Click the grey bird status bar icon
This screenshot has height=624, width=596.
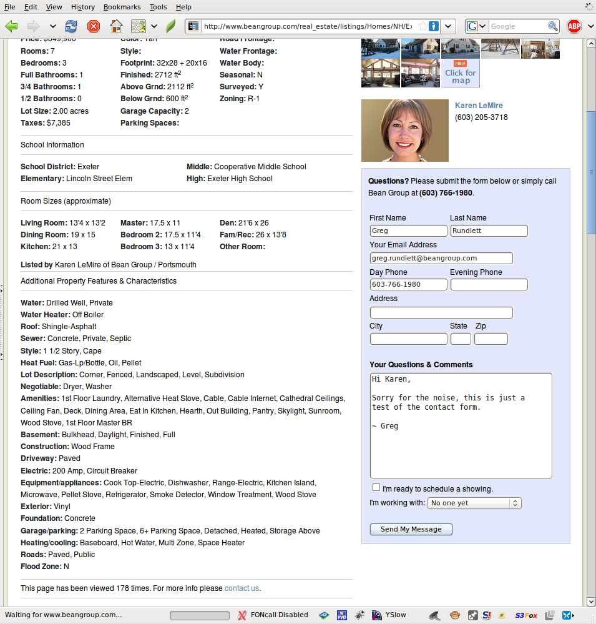coord(434,616)
